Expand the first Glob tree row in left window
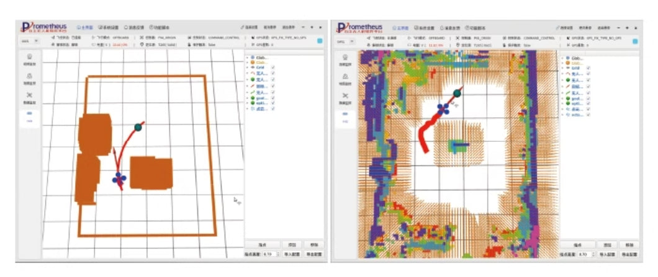 click(247, 58)
